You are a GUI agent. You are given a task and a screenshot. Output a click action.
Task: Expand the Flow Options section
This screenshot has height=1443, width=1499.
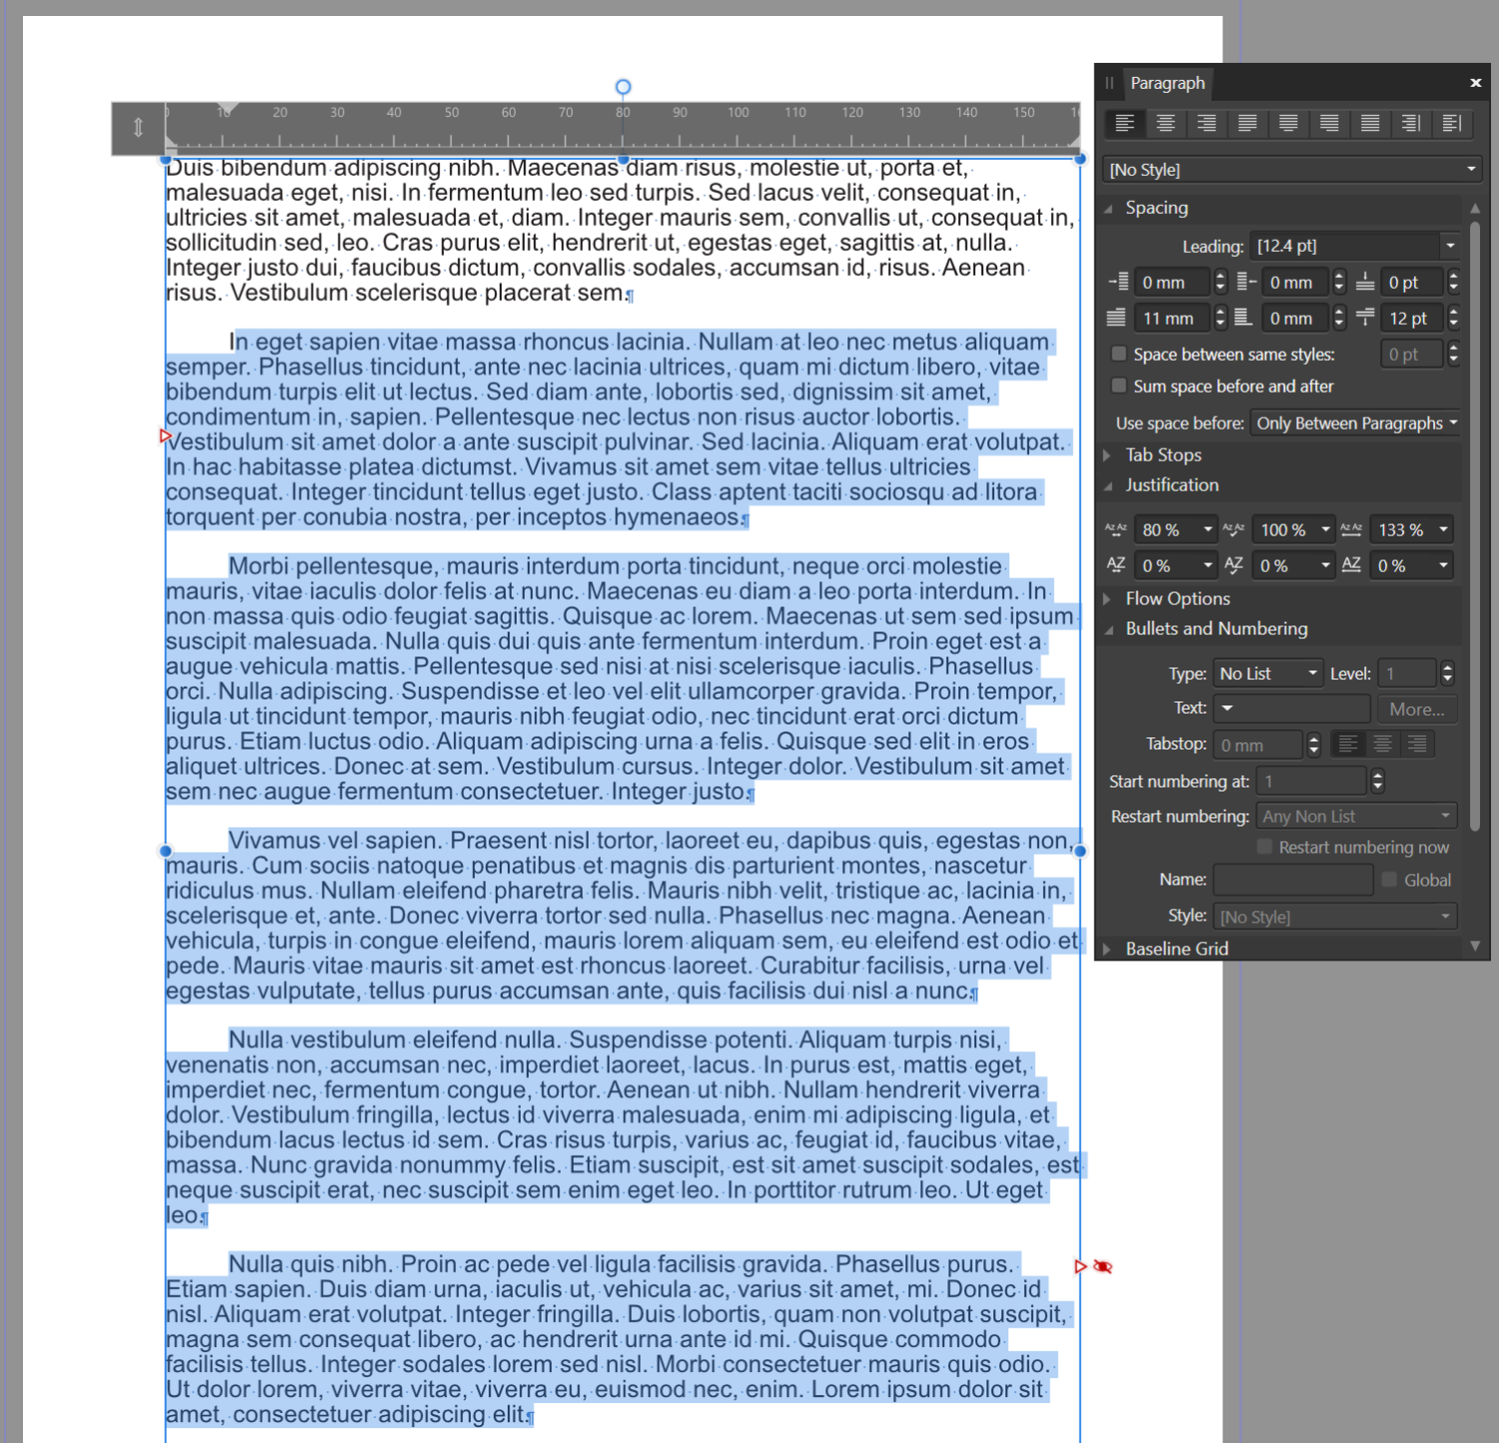pos(1177,599)
